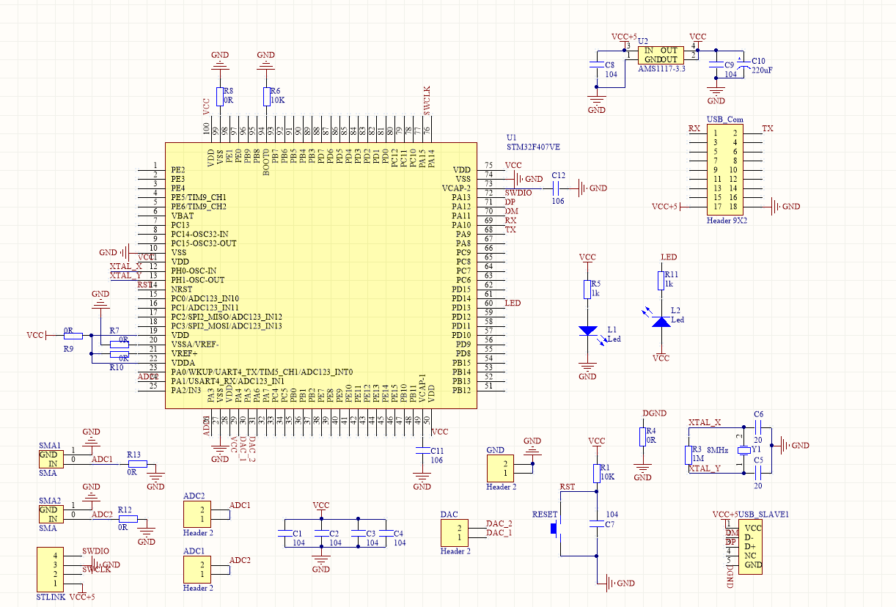Click pin name PC2/SPI2_MISO/ADC123_IN12
896x607 pixels.
[227, 317]
